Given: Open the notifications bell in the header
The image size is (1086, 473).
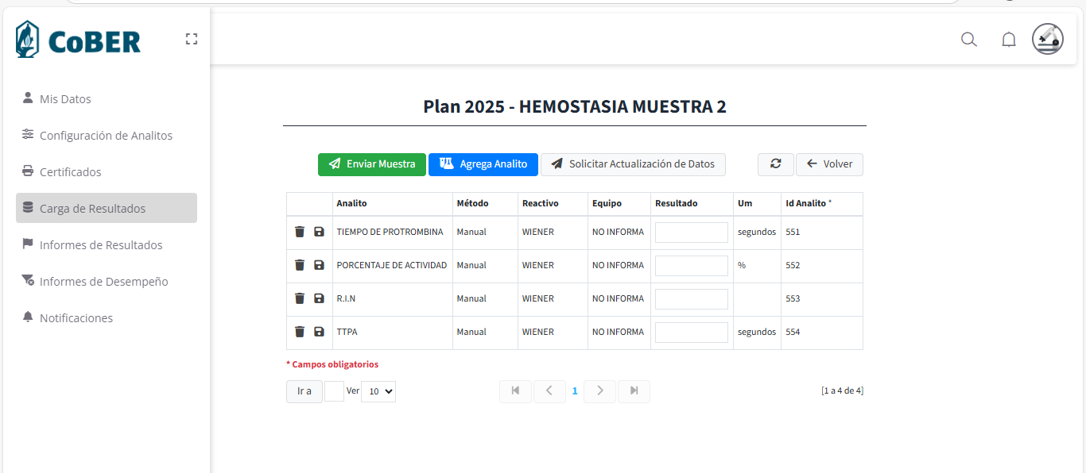Looking at the screenshot, I should coord(1008,40).
